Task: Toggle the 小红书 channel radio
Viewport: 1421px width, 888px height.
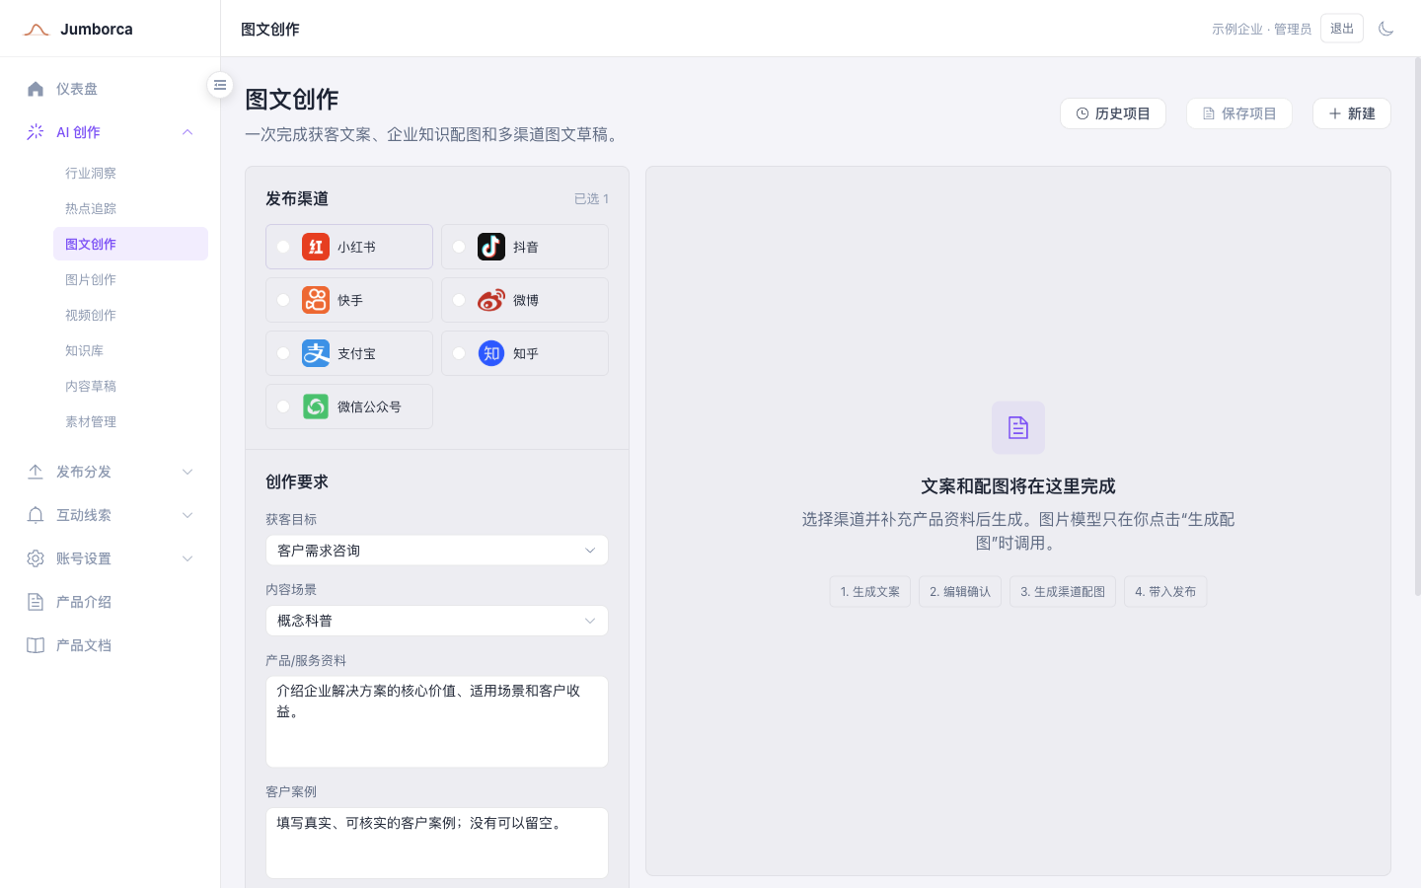Action: pos(283,247)
